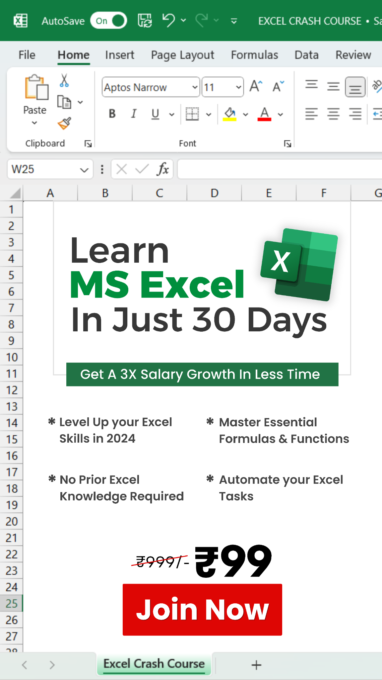
Task: Click the Bottom Align icon
Action: 355,87
